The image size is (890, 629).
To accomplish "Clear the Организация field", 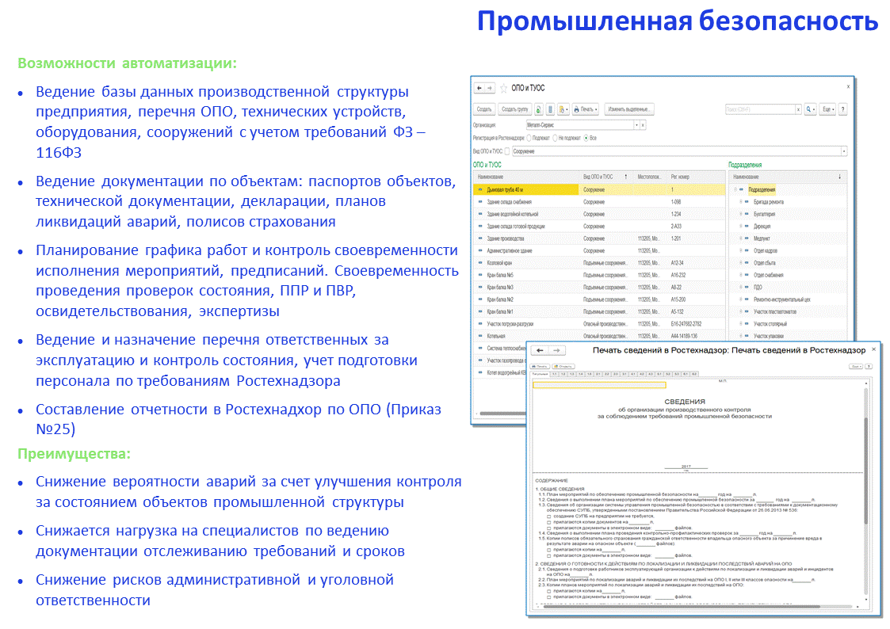I will (643, 125).
